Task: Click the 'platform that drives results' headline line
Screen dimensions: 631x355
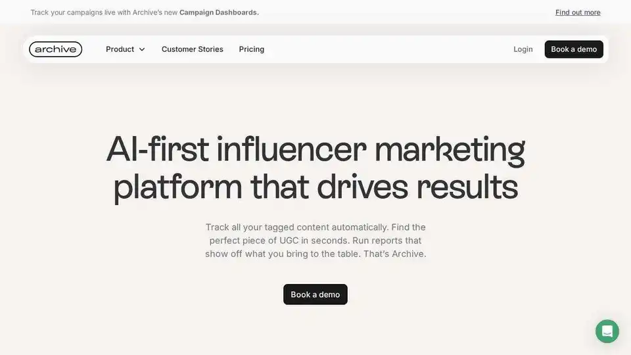Action: pos(315,187)
